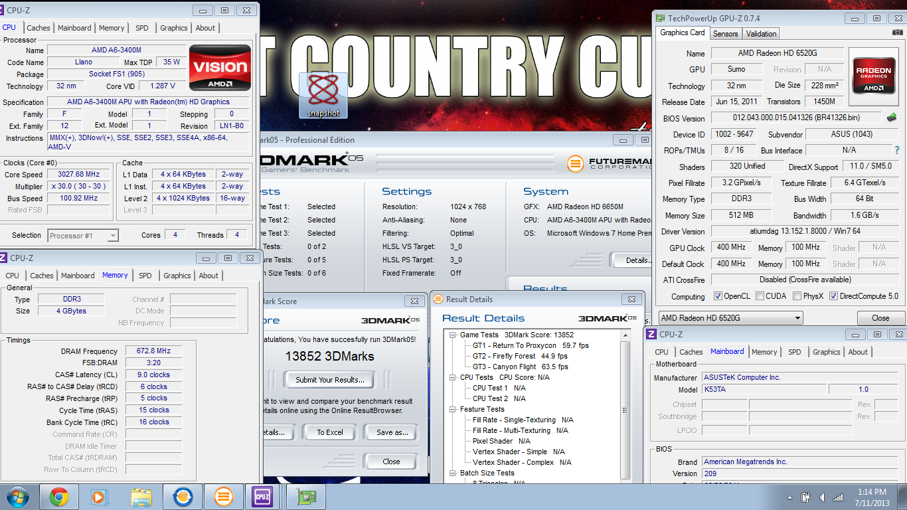The image size is (907, 510).
Task: Click the 672.8 MHz DRAM Frequency value
Action: (x=153, y=351)
